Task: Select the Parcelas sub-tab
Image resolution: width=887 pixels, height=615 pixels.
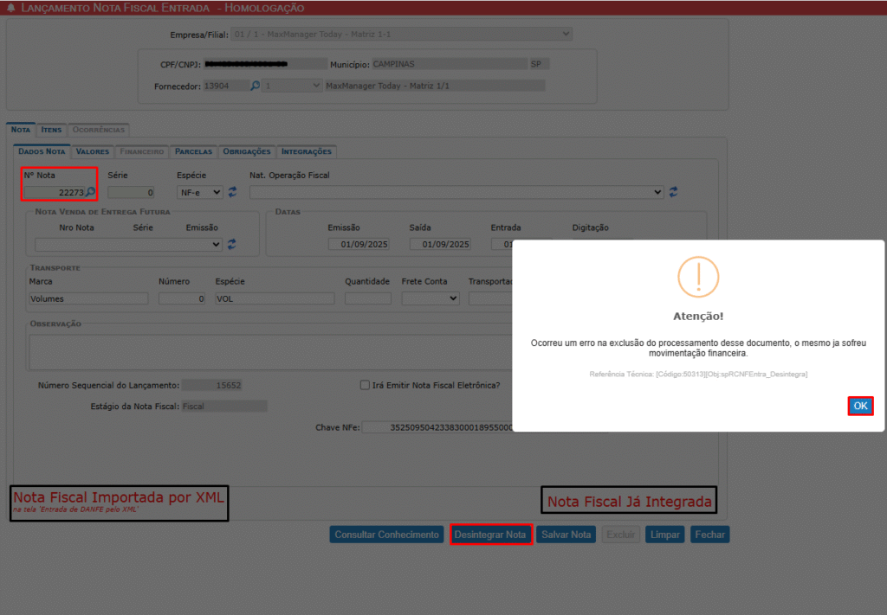Action: 193,151
